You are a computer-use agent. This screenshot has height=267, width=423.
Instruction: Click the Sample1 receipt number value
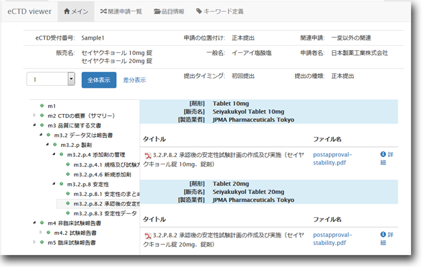pyautogui.click(x=93, y=38)
